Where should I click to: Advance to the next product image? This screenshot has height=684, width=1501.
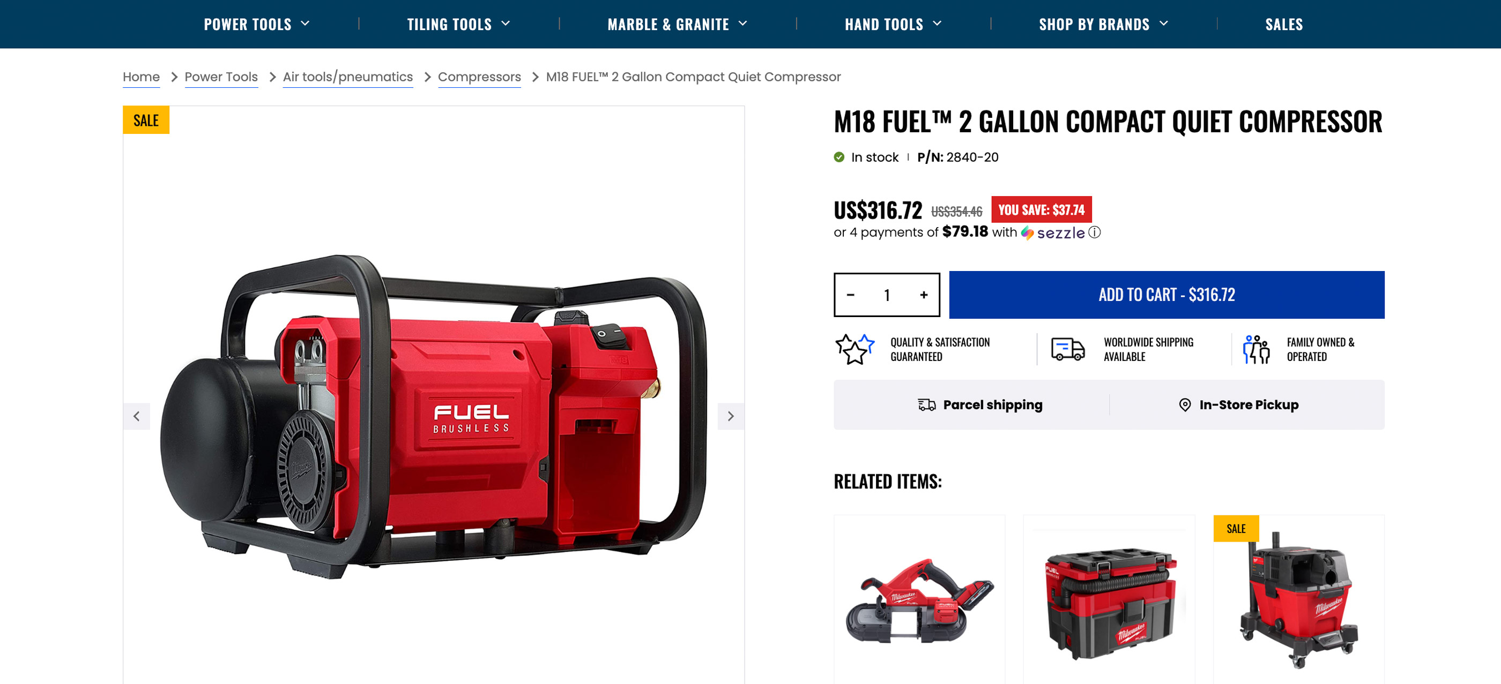tap(731, 416)
